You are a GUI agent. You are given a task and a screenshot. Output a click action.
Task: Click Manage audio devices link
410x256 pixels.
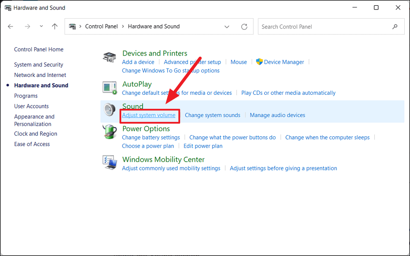[x=277, y=115]
